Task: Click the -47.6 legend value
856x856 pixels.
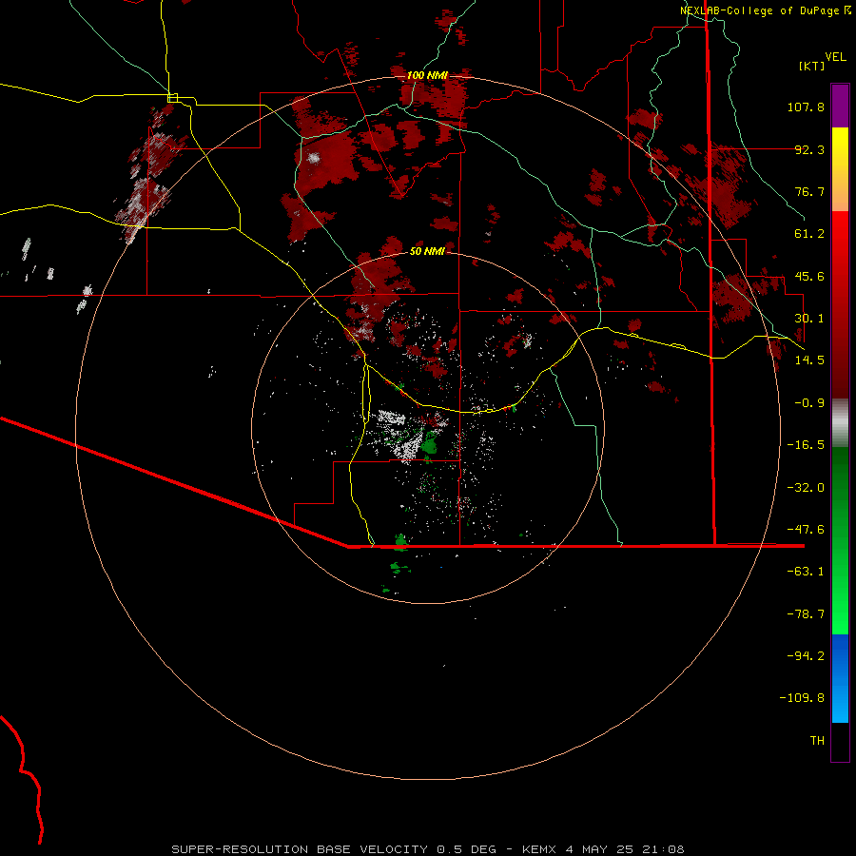Action: pyautogui.click(x=806, y=530)
